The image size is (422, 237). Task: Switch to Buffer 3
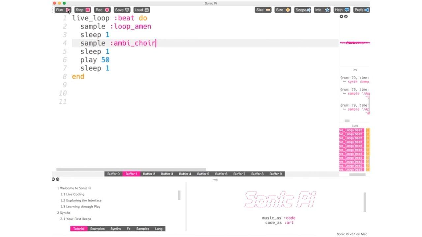point(167,174)
